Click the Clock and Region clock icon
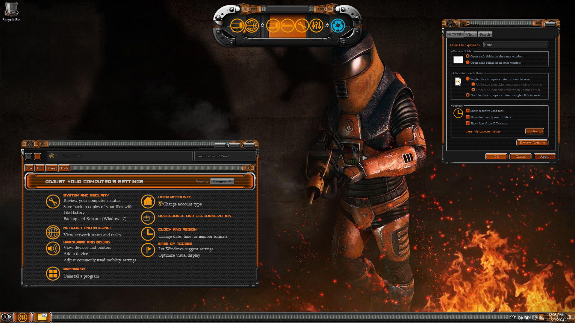 pyautogui.click(x=148, y=234)
